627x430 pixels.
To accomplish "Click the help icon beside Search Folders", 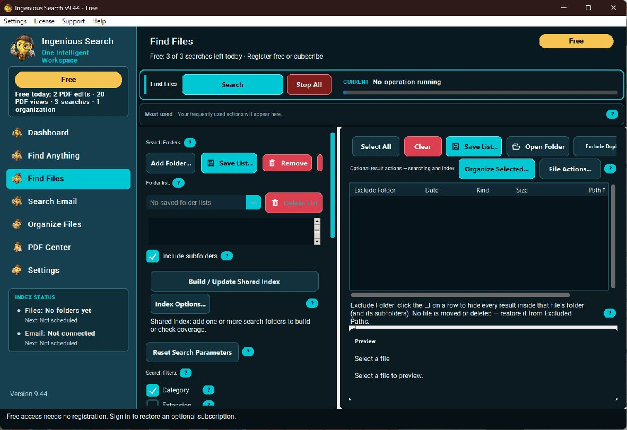I will coord(190,142).
